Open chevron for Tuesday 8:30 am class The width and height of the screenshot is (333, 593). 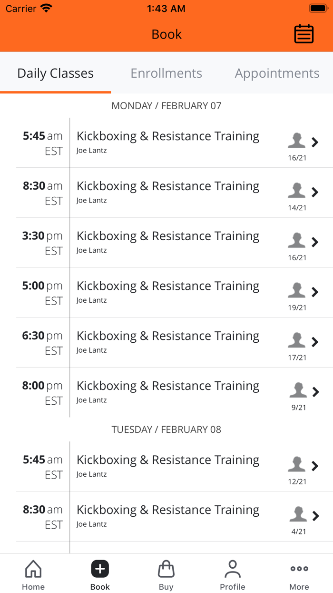pyautogui.click(x=315, y=516)
